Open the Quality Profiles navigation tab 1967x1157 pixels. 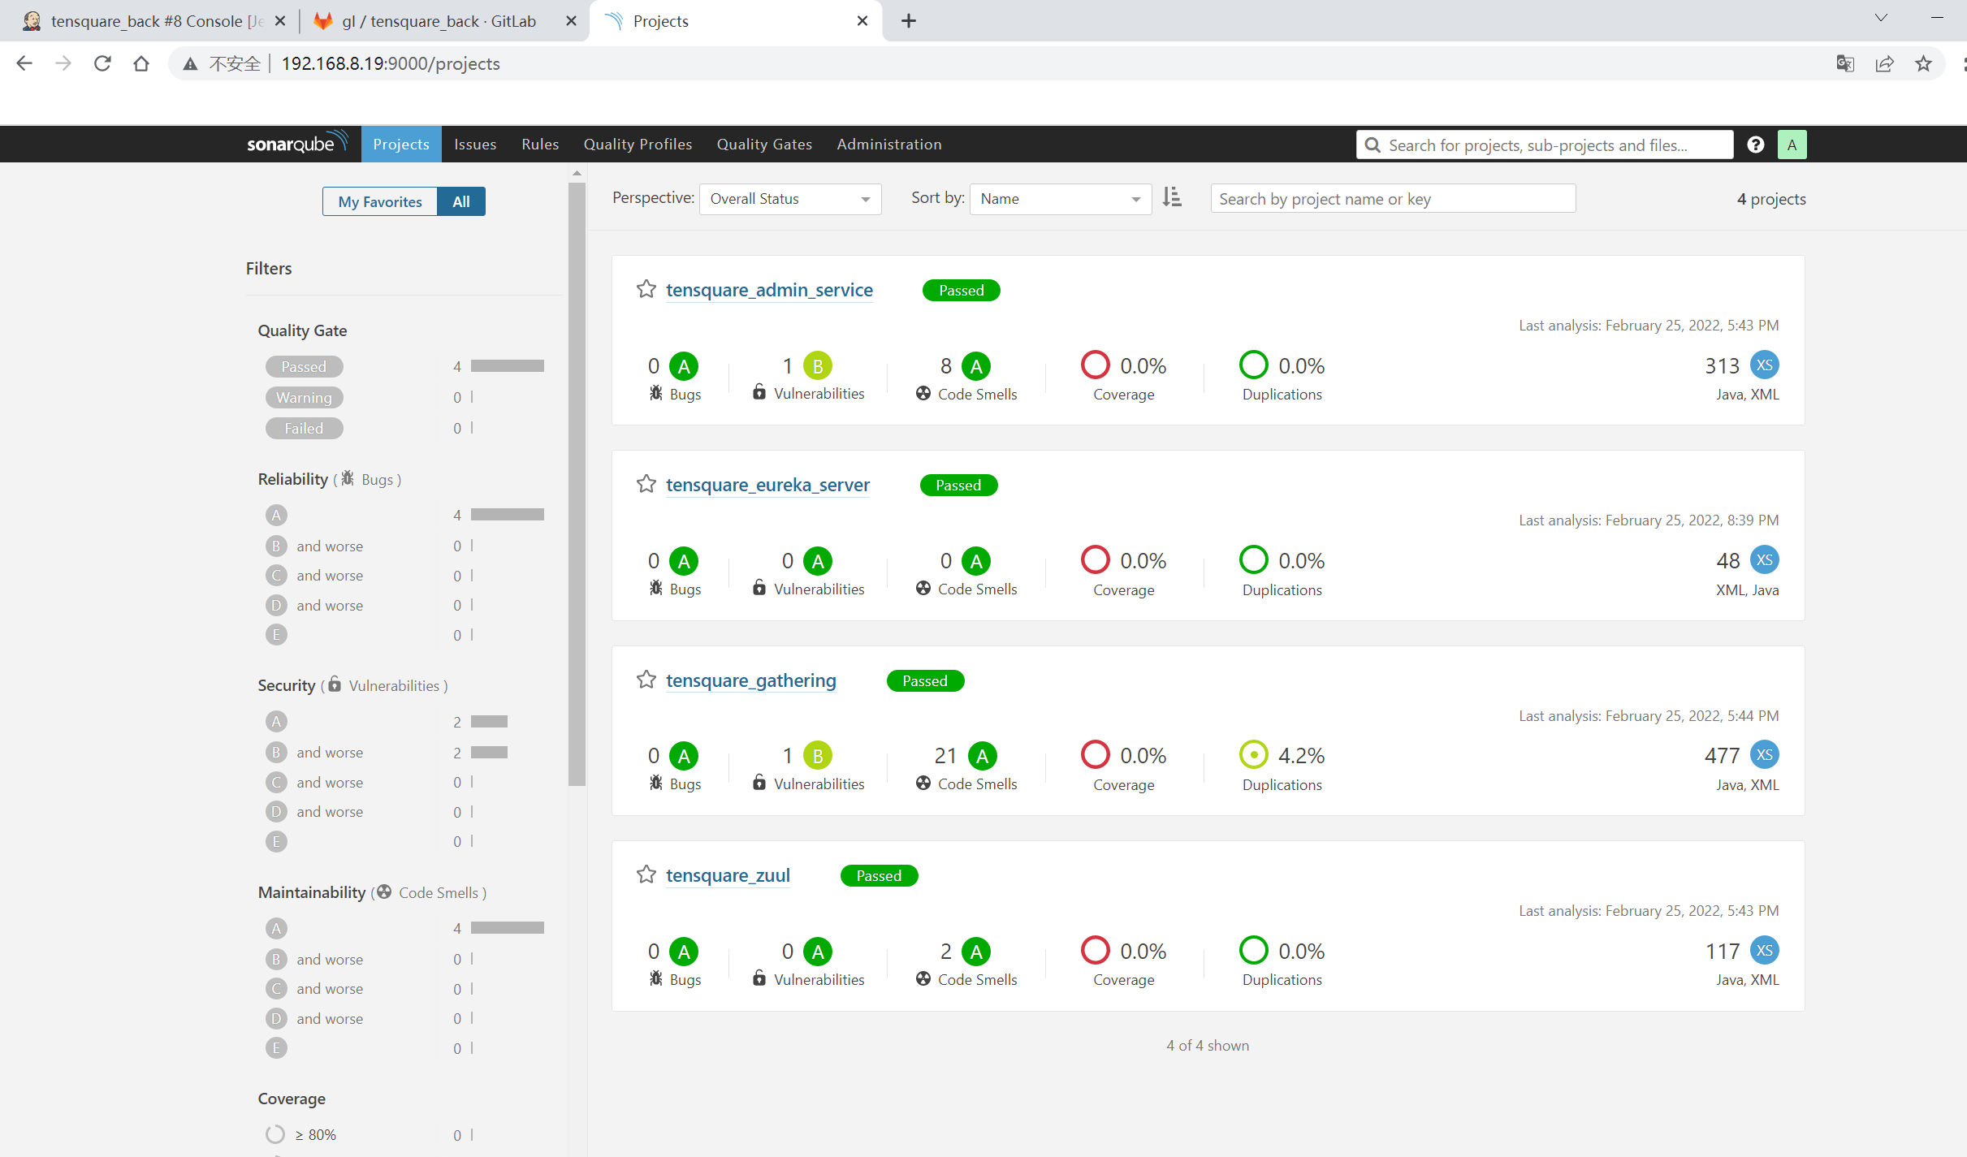point(638,144)
